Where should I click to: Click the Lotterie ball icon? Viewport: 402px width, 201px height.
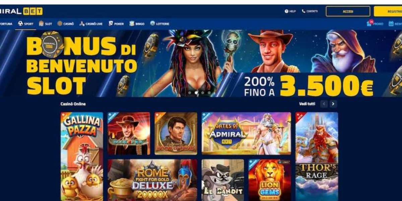tap(152, 23)
